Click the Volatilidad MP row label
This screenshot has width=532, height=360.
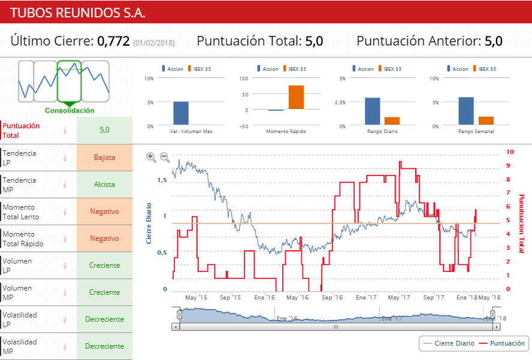click(x=20, y=346)
